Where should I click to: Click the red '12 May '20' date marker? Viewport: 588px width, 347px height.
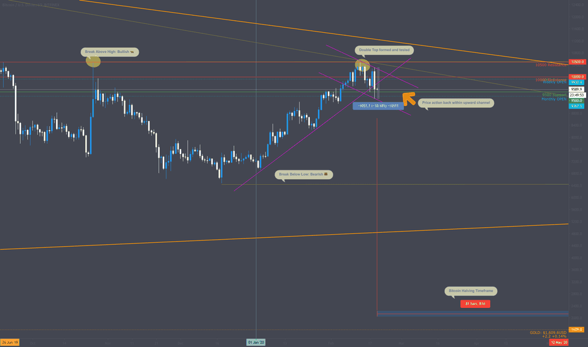point(559,343)
